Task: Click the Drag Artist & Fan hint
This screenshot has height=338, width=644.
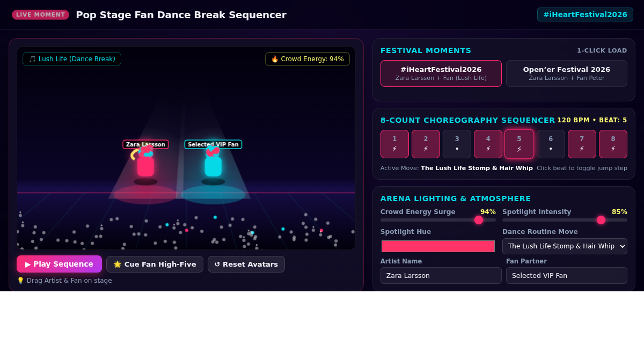Action: tap(64, 281)
